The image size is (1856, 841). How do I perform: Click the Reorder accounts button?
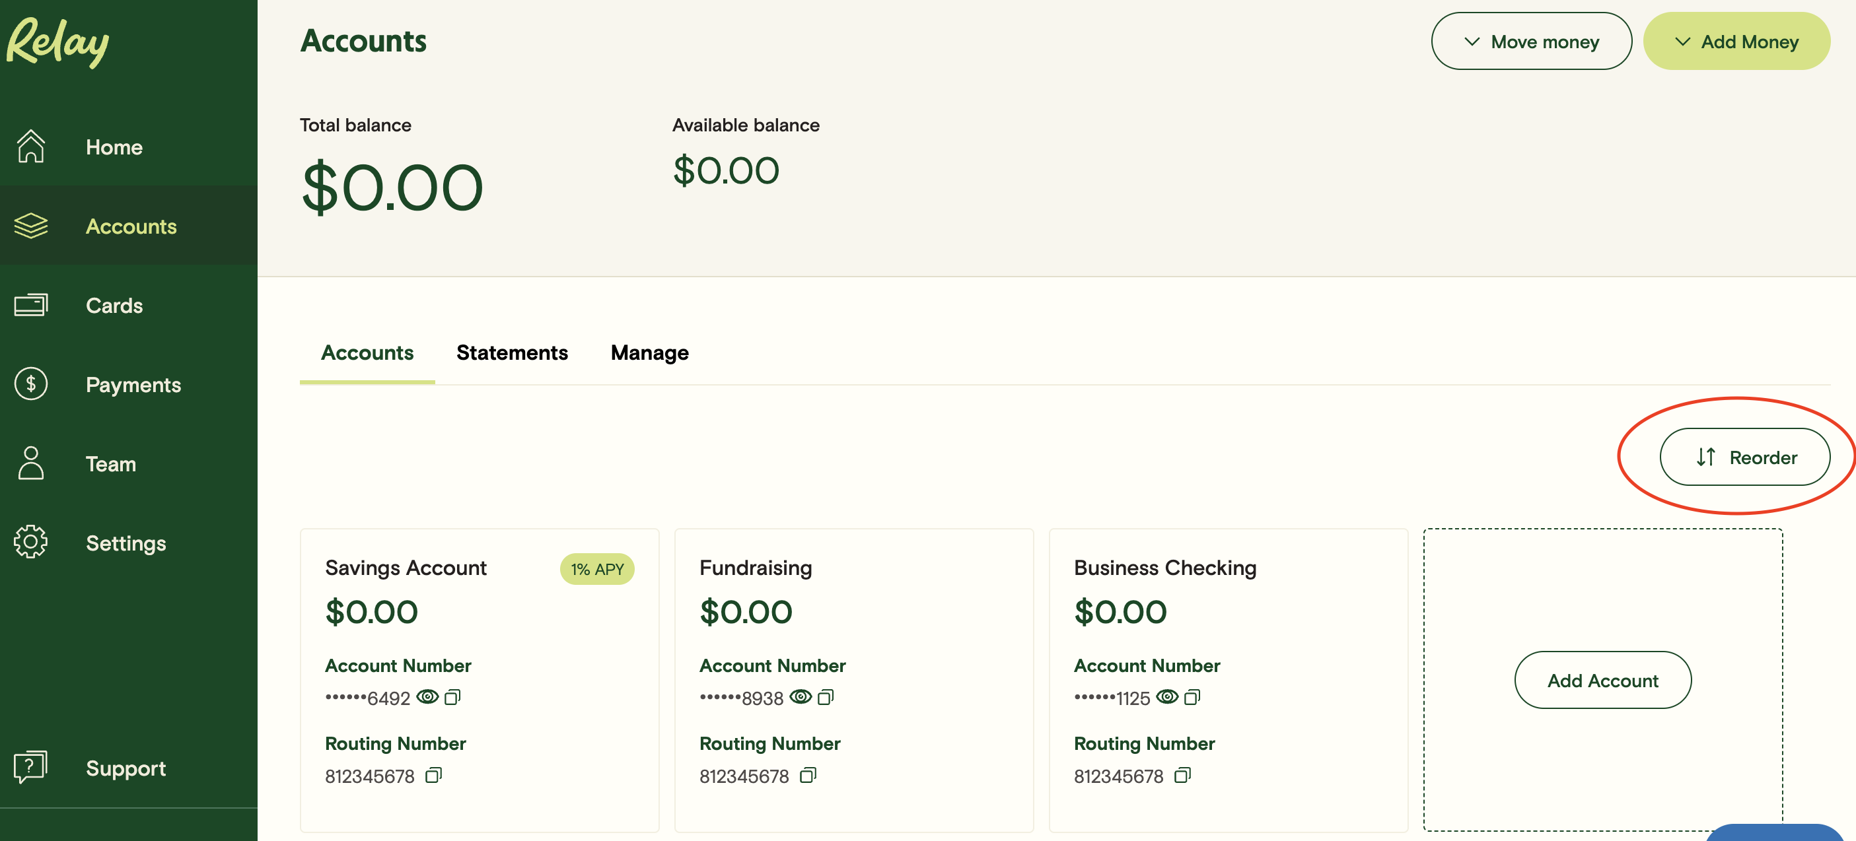pyautogui.click(x=1745, y=457)
